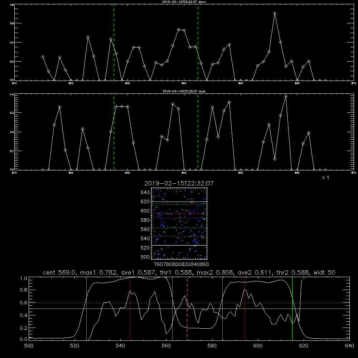Click bottom plot y-axis label 0.8
This screenshot has height=358, width=358.
pyautogui.click(x=24, y=290)
